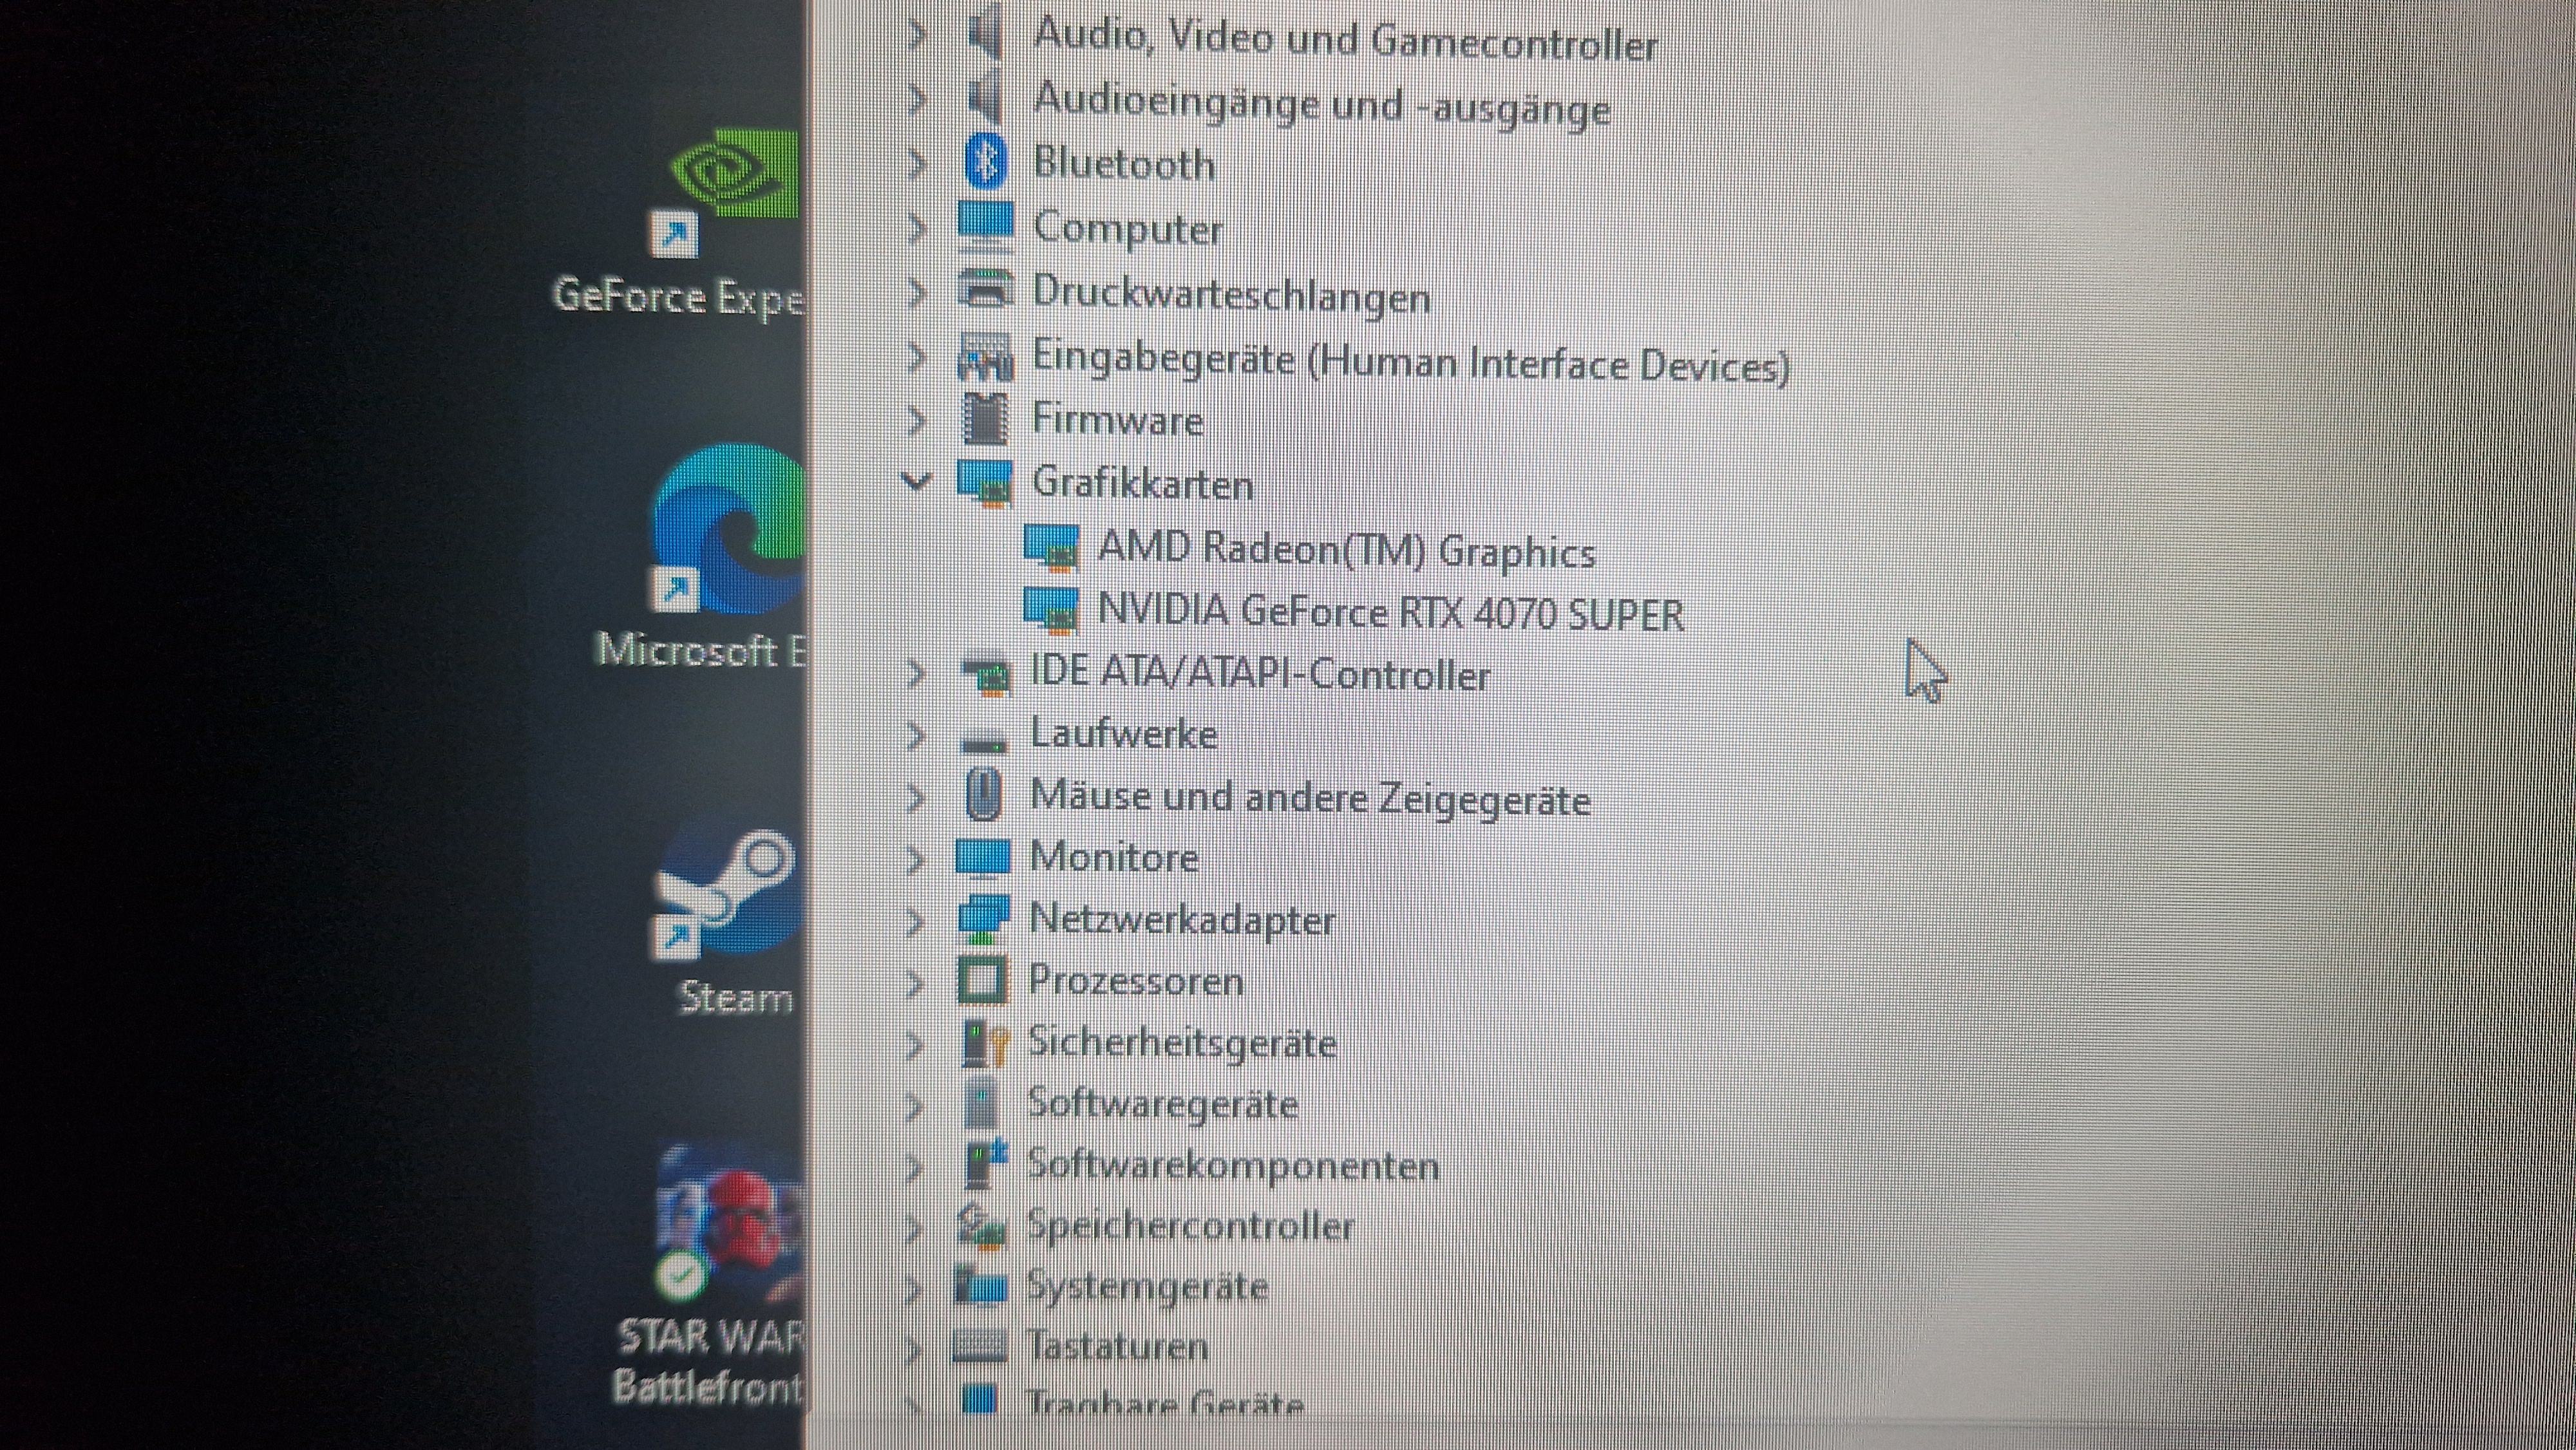Click the Druckwarteschlangen printer icon

pyautogui.click(x=986, y=291)
